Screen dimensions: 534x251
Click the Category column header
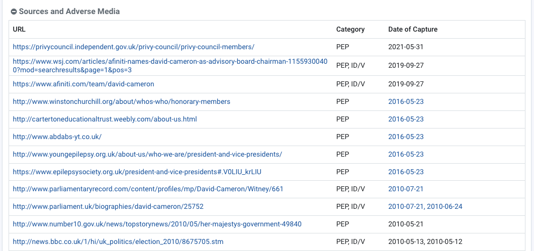point(350,29)
